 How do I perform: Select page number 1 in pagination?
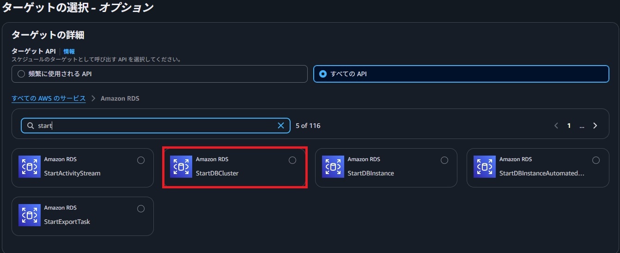569,126
